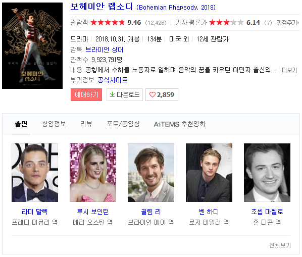The height and width of the screenshot is (257, 302).
Task: Click the 루시 보인턴 name link
Action: 93,212
